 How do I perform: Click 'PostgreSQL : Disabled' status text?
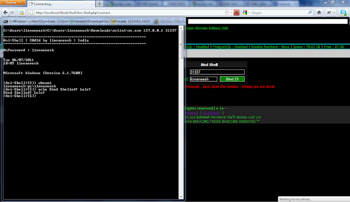pos(230,47)
